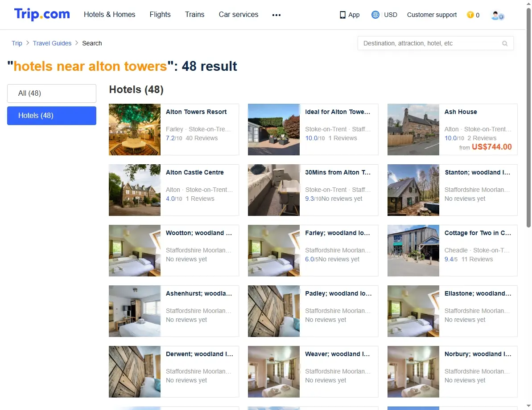This screenshot has height=410, width=532.
Task: Click Ash House price US$744.00
Action: coord(491,147)
